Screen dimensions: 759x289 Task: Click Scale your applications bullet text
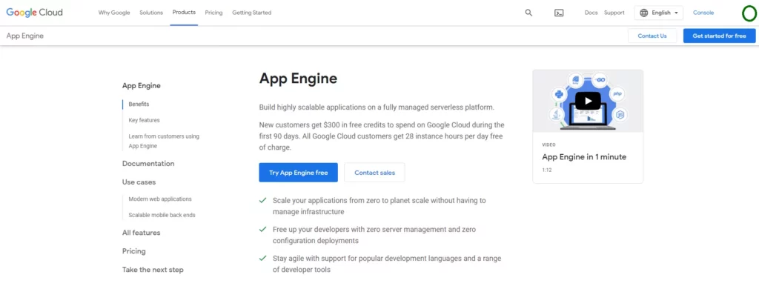click(379, 206)
